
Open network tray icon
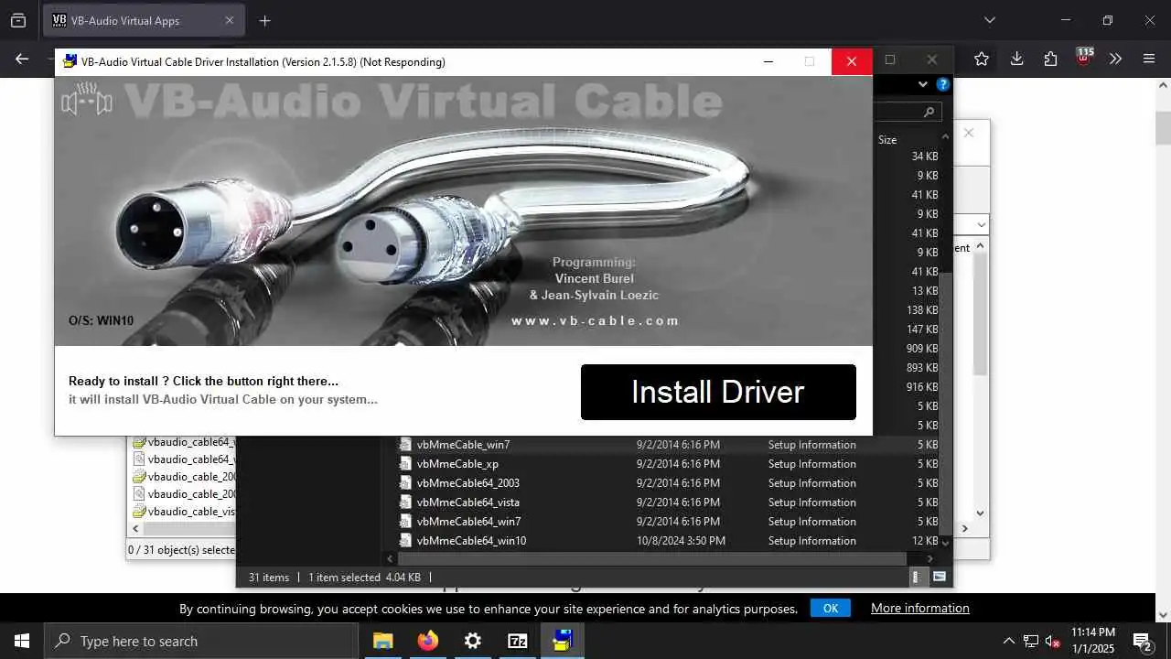[1031, 642]
